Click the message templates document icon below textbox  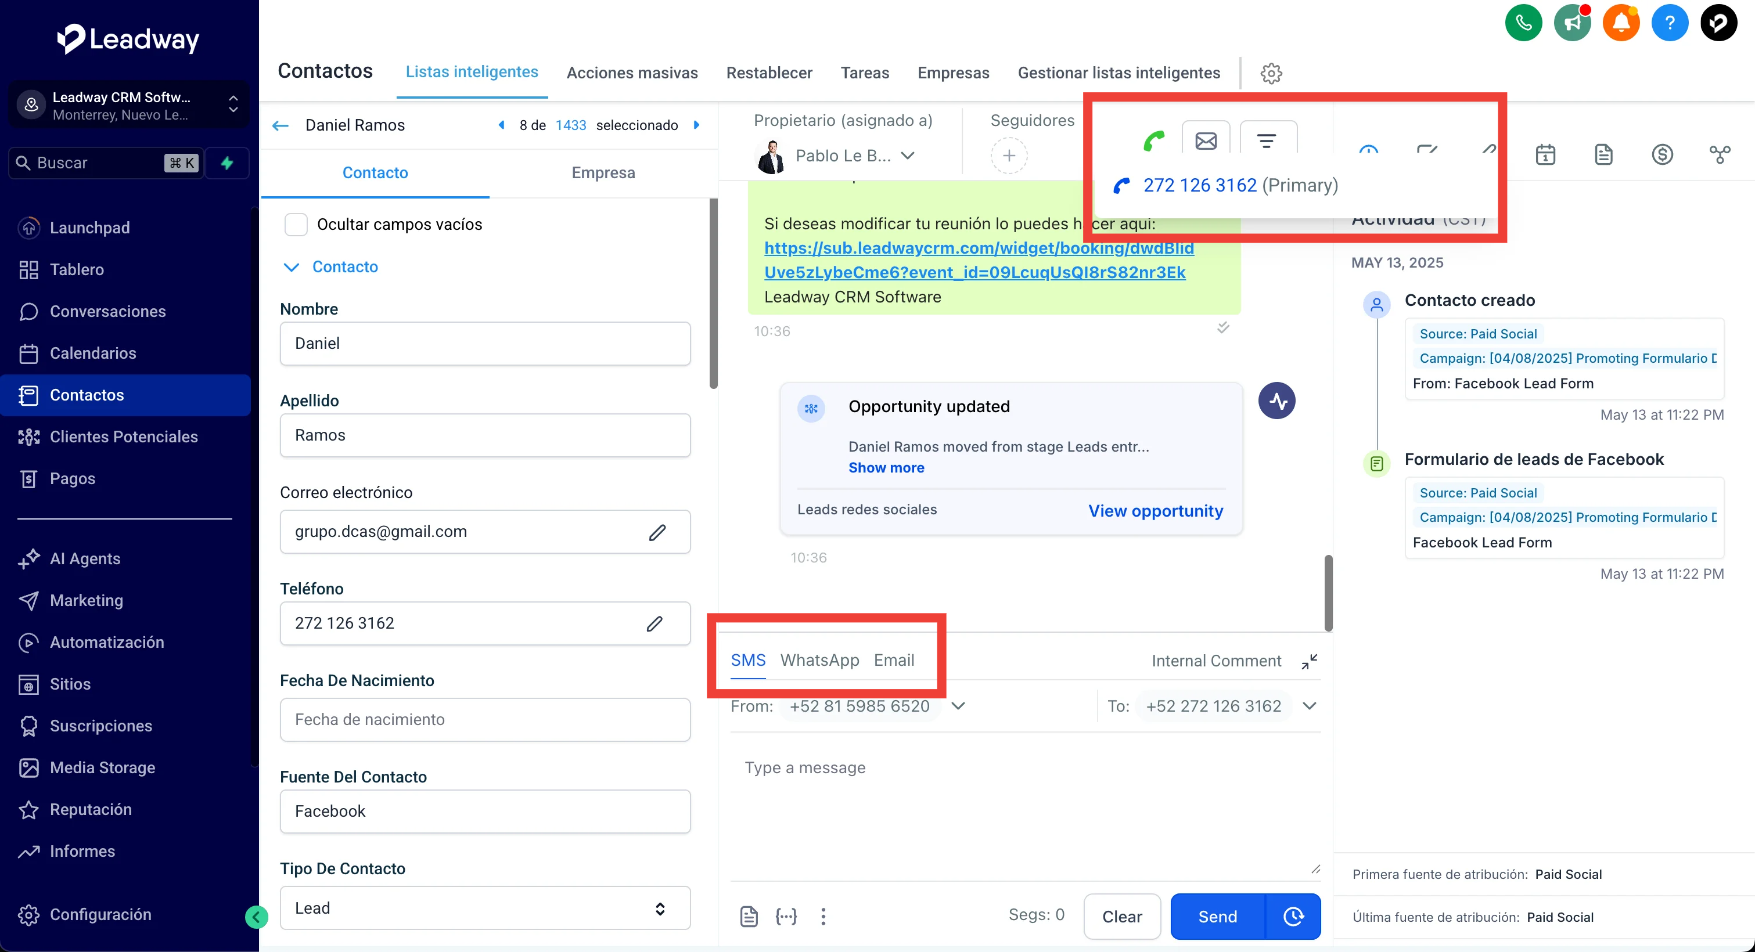(x=749, y=917)
